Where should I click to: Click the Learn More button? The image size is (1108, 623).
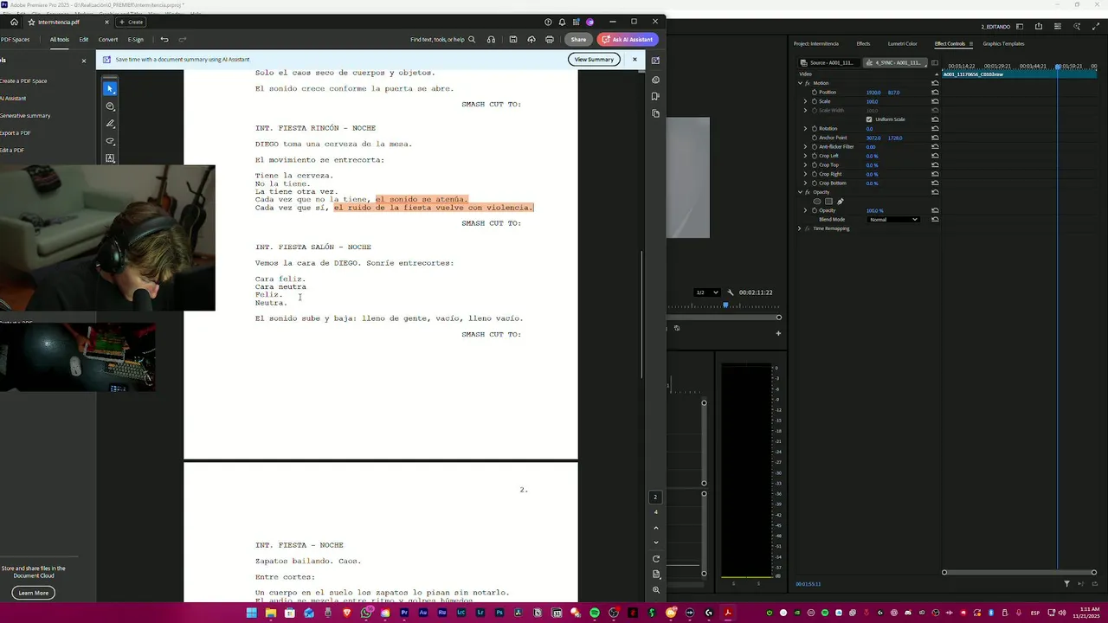point(34,593)
